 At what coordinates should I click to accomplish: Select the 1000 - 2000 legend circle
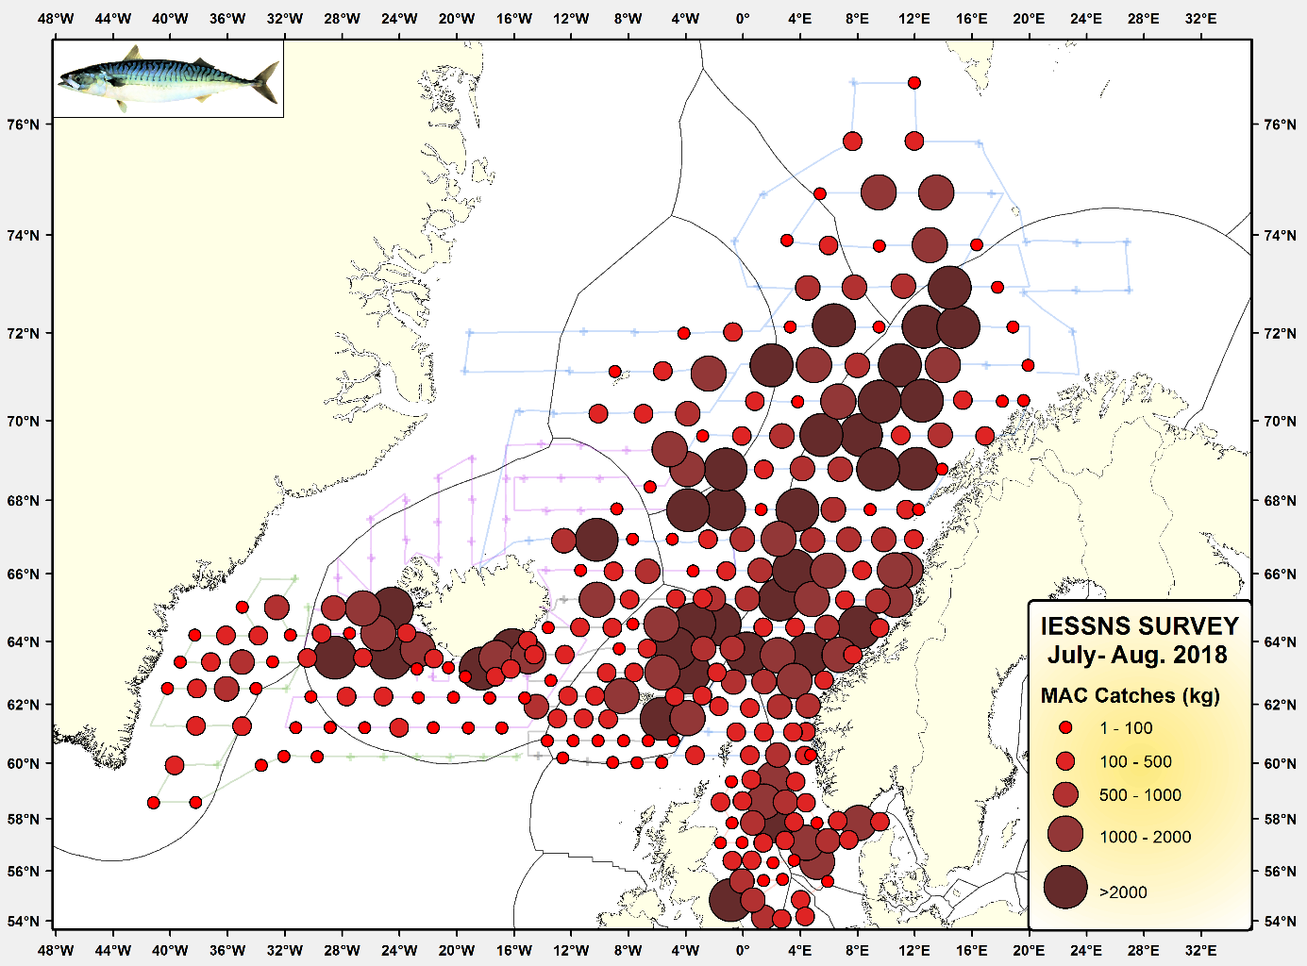click(x=1065, y=835)
